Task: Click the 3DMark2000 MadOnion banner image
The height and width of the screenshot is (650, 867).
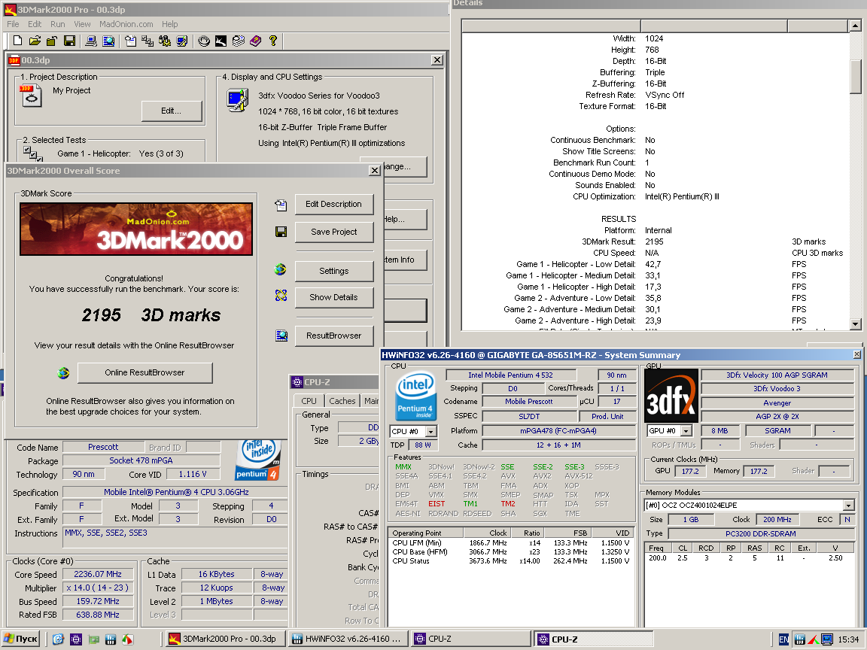Action: coord(136,229)
